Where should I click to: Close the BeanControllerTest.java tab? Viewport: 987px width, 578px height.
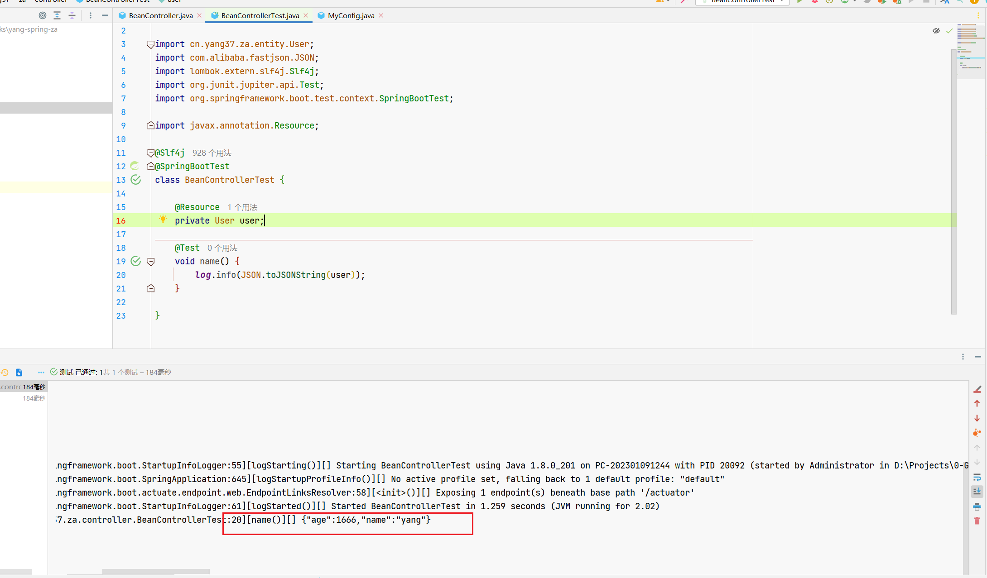coord(306,15)
